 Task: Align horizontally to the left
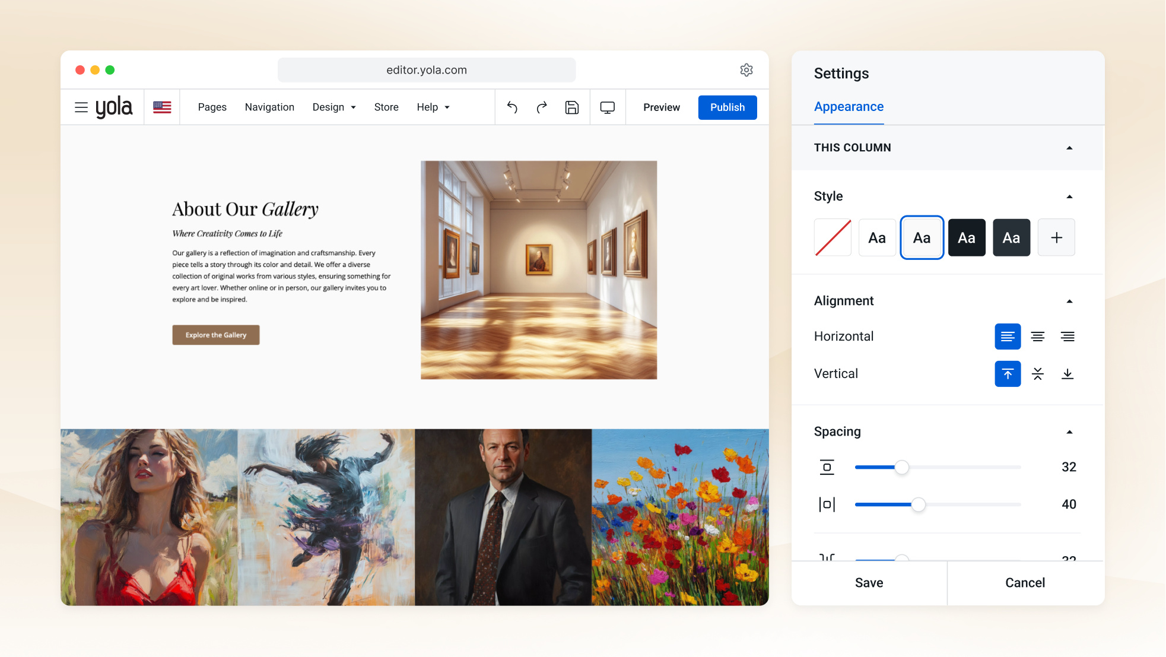(x=1008, y=337)
